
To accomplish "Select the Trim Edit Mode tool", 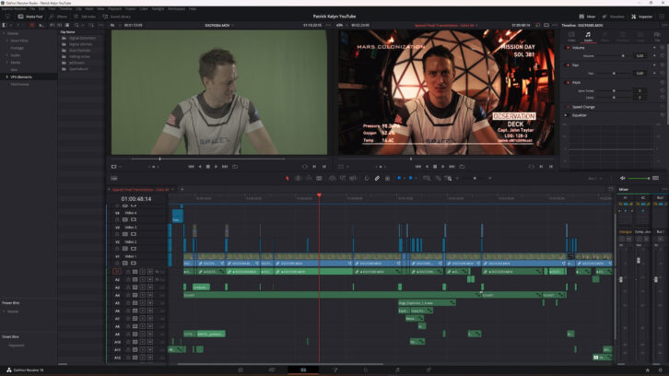I will coord(298,179).
